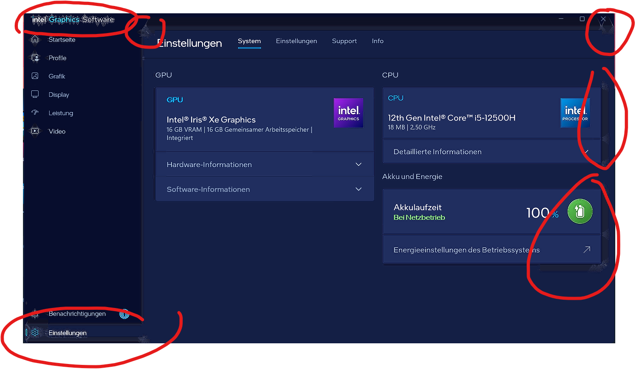
Task: Click the purple Intel Graphics badge
Action: (x=348, y=113)
